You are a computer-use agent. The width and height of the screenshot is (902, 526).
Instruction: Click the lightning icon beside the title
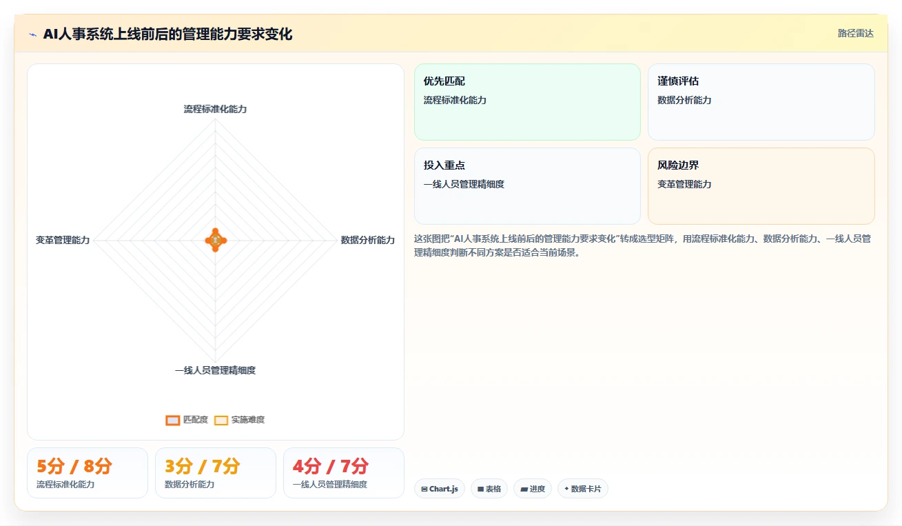[32, 34]
